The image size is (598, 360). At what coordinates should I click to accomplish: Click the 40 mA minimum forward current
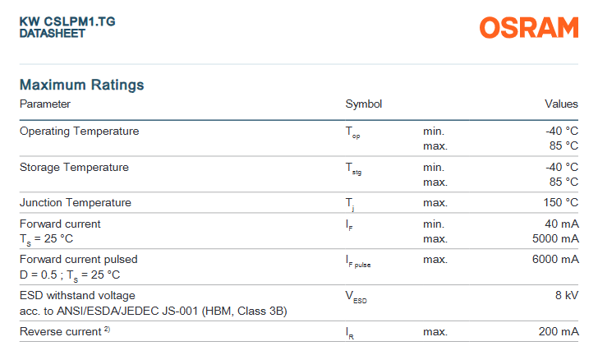[561, 224]
